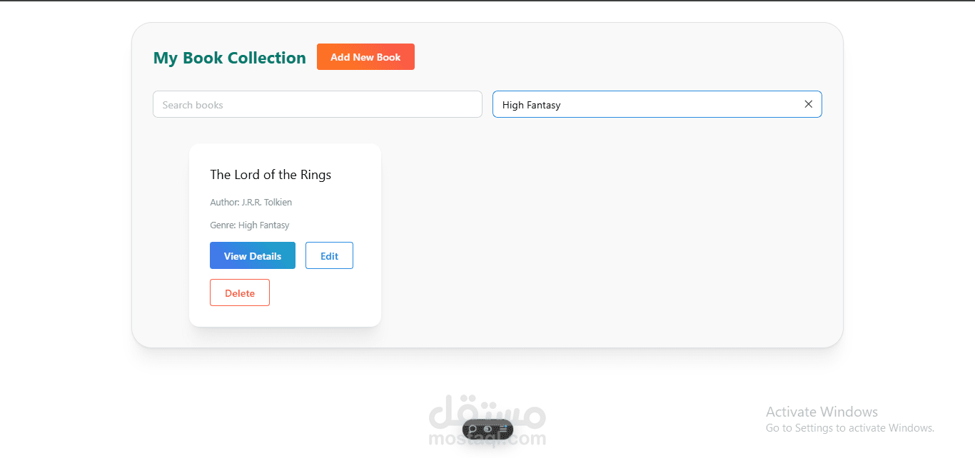This screenshot has width=975, height=458.
Task: Click the My Book Collection heading
Action: 229,58
